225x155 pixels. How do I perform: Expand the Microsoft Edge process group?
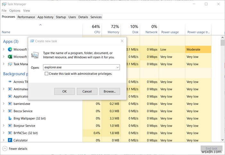4,49
